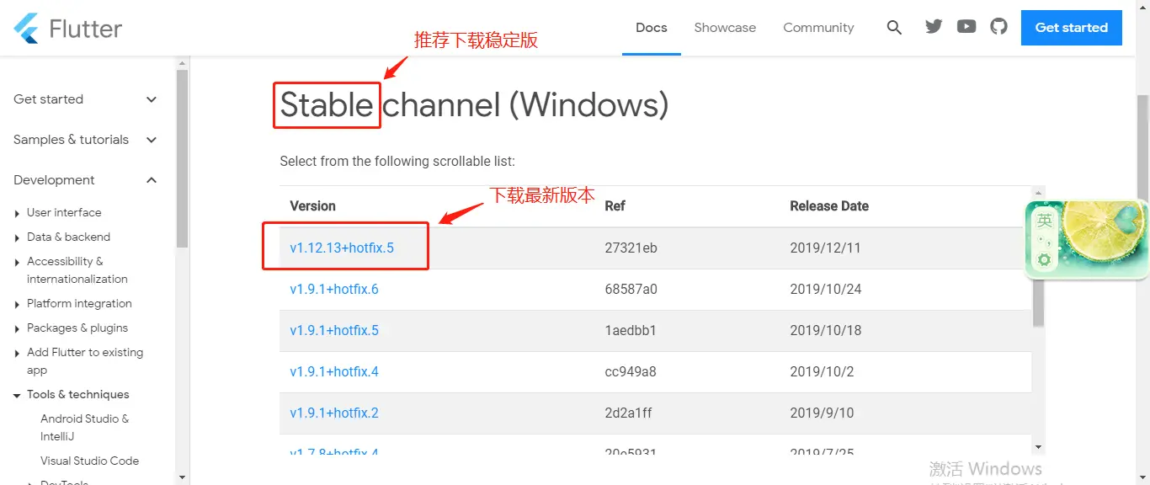Expand the Get started sidebar section
Image resolution: width=1150 pixels, height=485 pixels.
[85, 99]
